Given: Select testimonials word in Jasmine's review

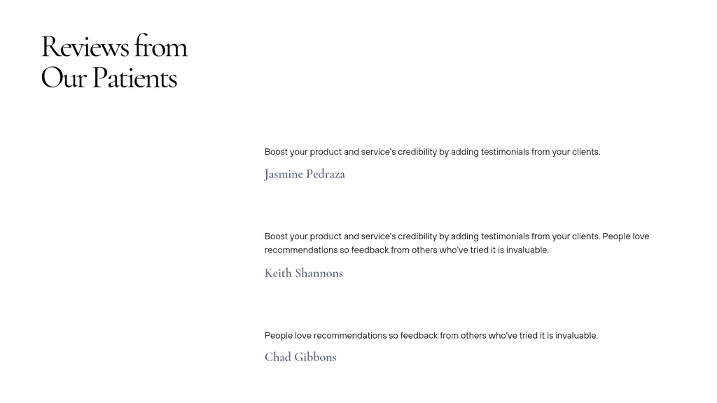Looking at the screenshot, I should [x=505, y=152].
